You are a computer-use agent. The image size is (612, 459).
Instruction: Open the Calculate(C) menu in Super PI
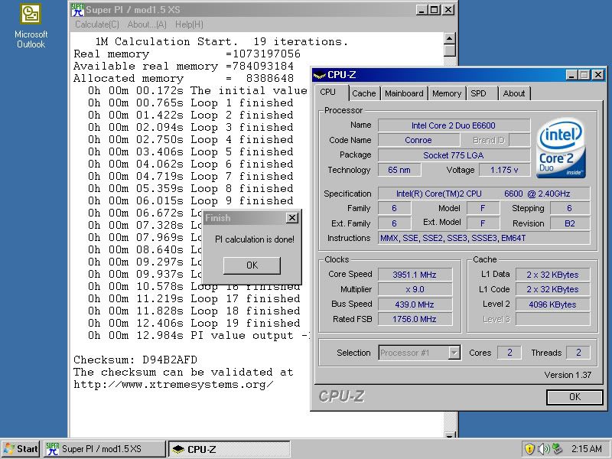(x=97, y=24)
